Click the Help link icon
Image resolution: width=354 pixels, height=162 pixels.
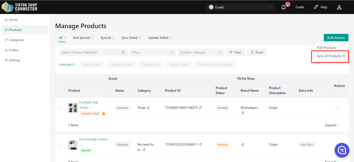(316, 7)
